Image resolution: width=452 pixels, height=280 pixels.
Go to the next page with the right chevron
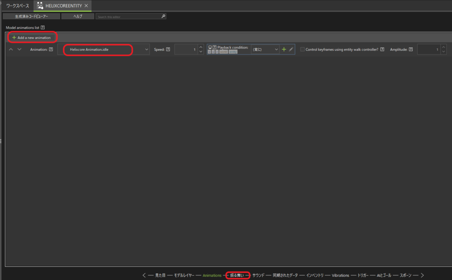(422, 275)
